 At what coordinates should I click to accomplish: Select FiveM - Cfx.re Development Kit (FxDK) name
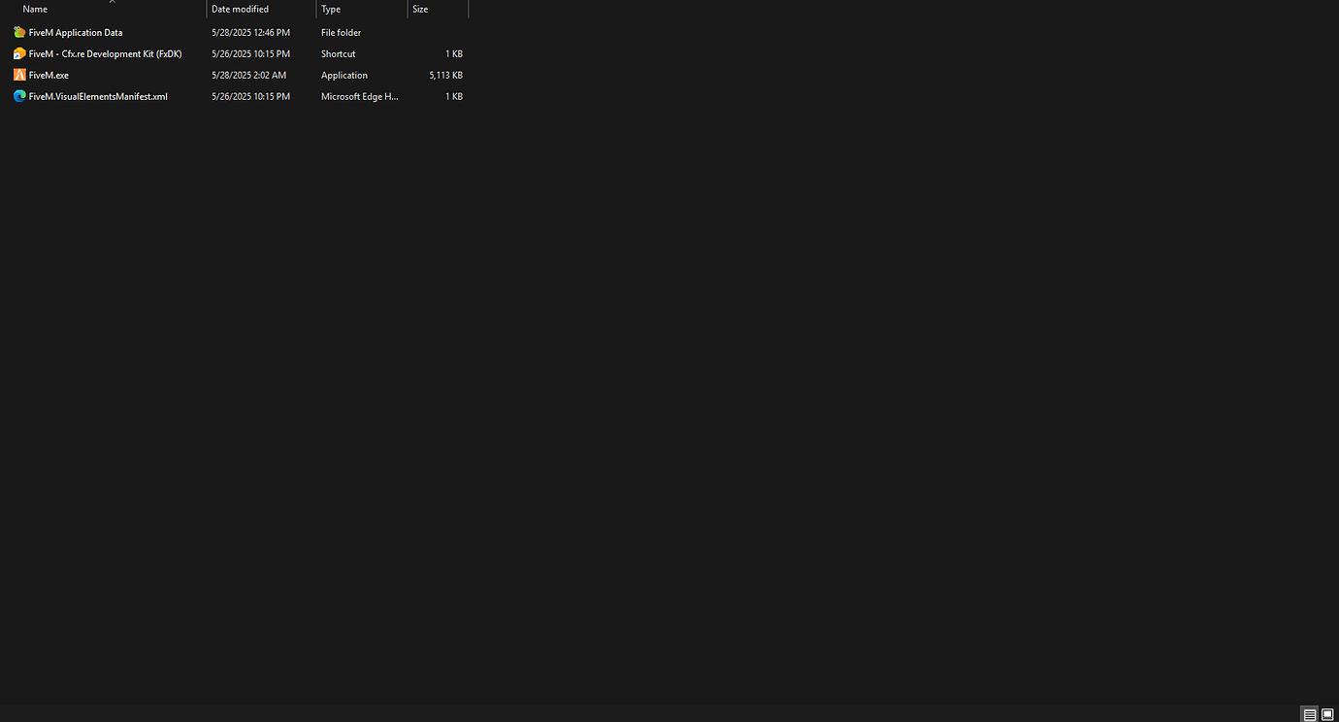106,54
